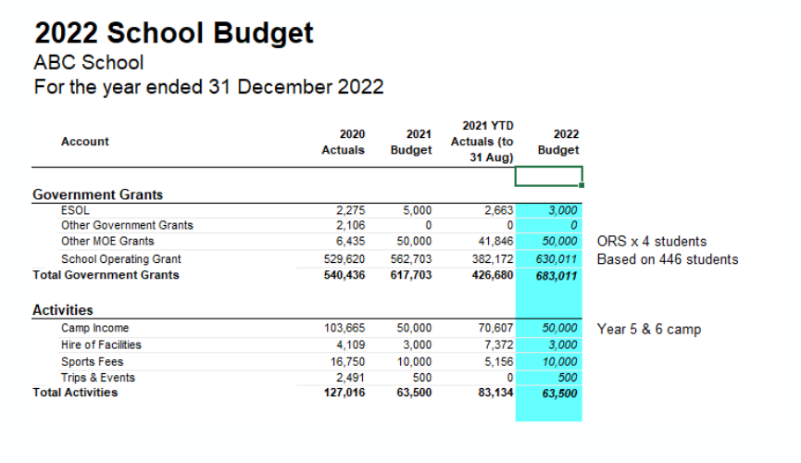Select Sports Fees 2022 Budget cell
The height and width of the screenshot is (463, 801).
(x=549, y=361)
